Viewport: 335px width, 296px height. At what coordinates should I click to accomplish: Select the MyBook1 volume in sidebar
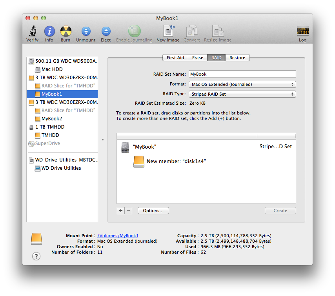coord(62,94)
